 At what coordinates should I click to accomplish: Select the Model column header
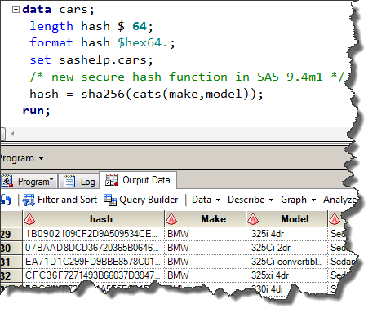point(287,219)
